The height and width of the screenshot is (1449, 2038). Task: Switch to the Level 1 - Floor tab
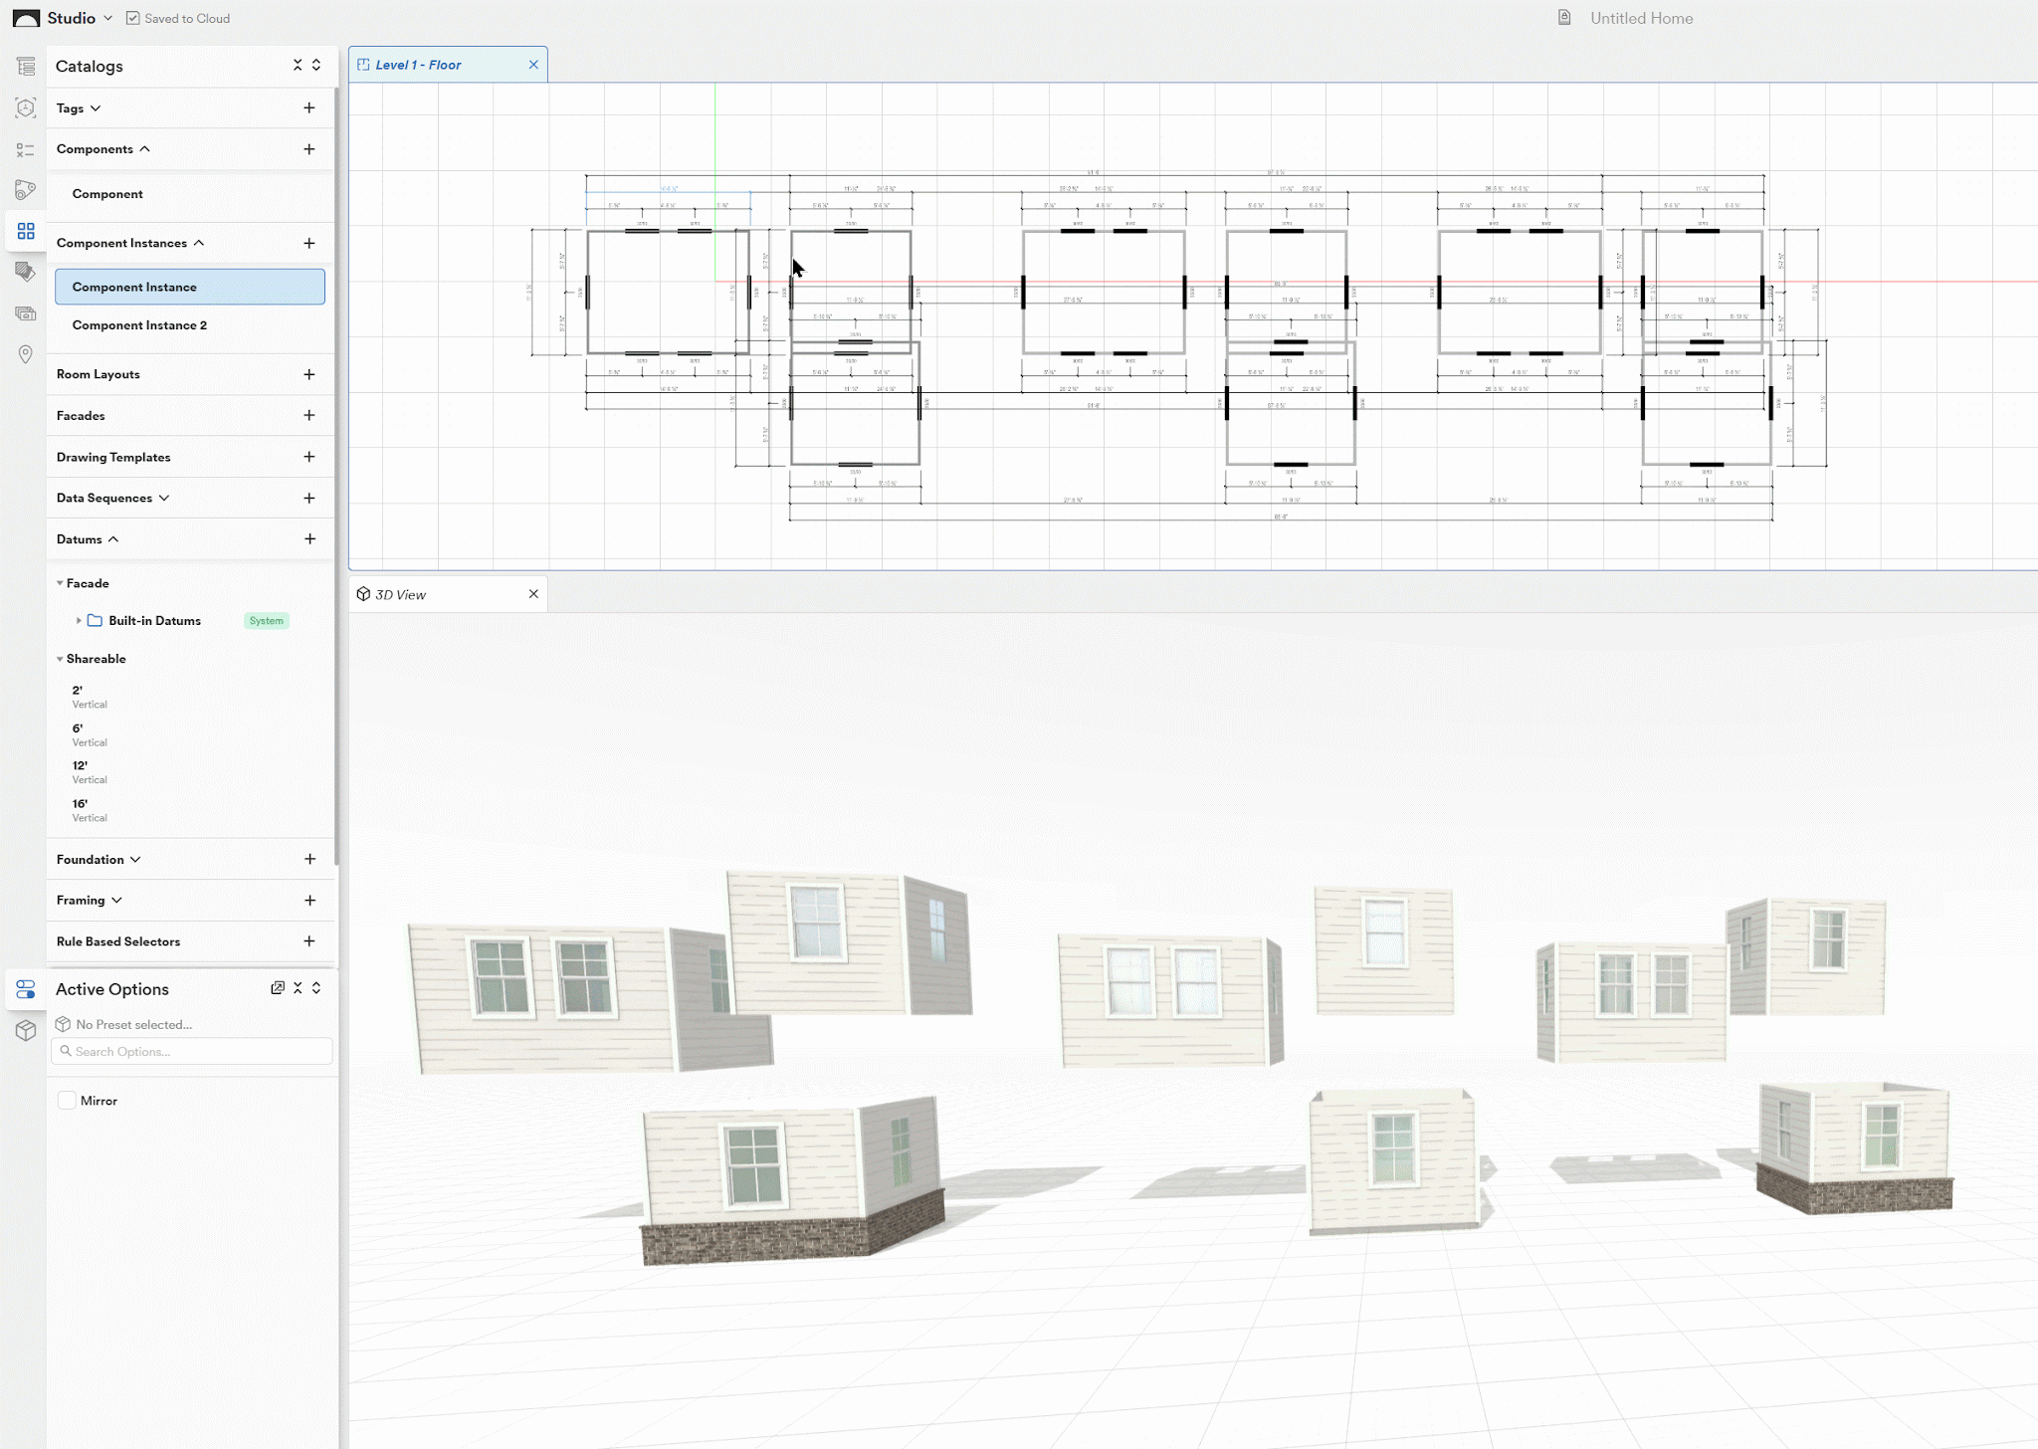click(x=418, y=65)
